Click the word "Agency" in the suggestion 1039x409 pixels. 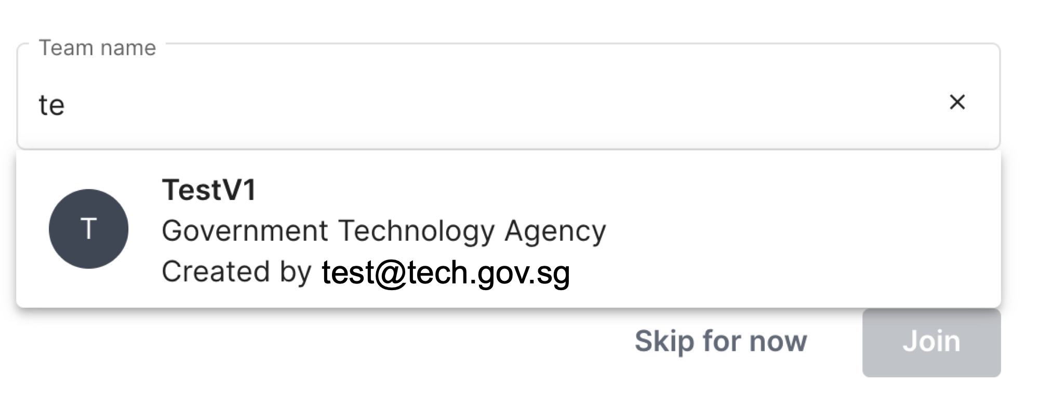555,231
